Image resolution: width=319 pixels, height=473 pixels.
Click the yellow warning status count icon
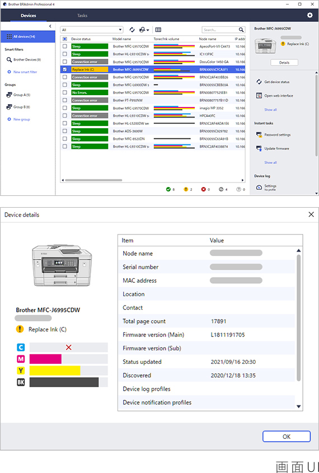[186, 189]
